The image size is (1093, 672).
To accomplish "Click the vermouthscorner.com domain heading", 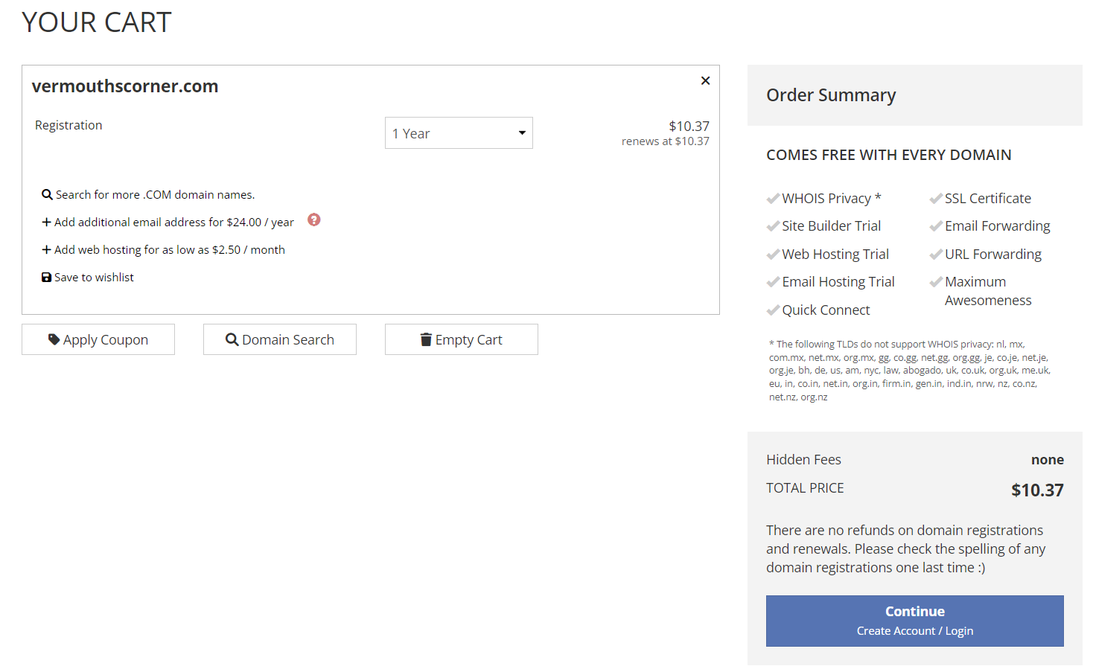I will (x=125, y=86).
